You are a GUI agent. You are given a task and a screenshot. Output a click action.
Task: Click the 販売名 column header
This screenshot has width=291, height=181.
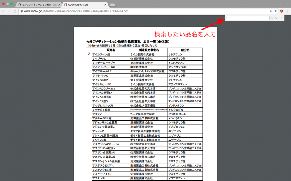[x=111, y=50]
